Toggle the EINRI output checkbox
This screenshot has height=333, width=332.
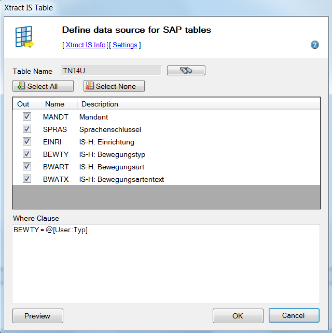(27, 141)
